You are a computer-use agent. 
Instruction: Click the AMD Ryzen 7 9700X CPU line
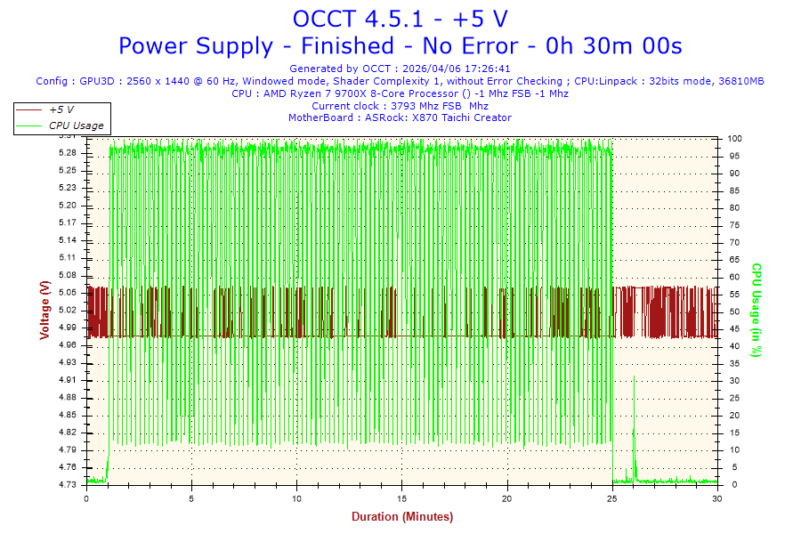pos(400,93)
